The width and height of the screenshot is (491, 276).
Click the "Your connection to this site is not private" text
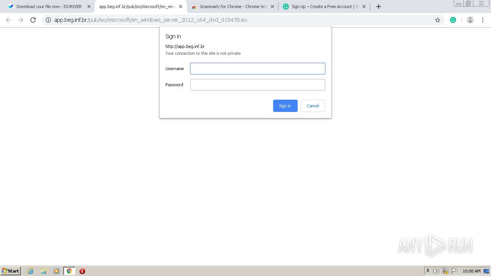(203, 53)
